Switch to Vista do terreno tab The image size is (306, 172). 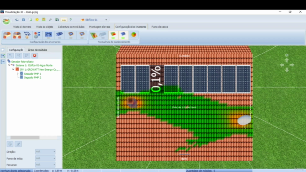(22, 27)
